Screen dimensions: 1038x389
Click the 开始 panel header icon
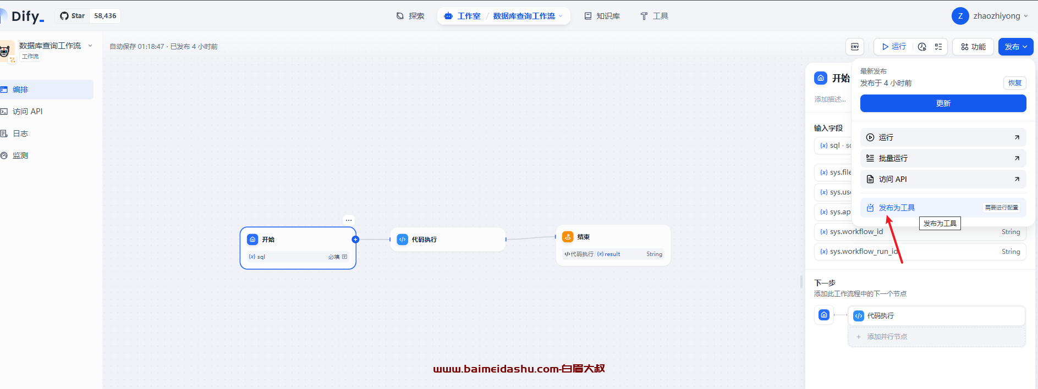coord(821,78)
